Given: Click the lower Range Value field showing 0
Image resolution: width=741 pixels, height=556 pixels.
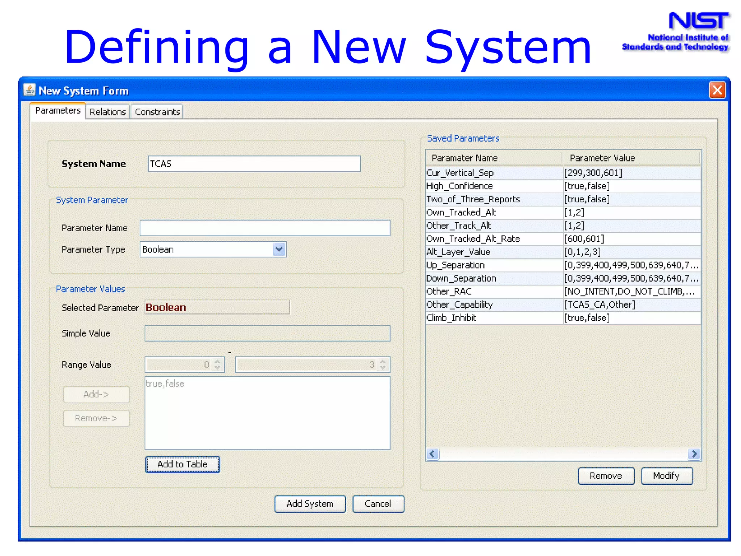Looking at the screenshot, I should tap(179, 365).
